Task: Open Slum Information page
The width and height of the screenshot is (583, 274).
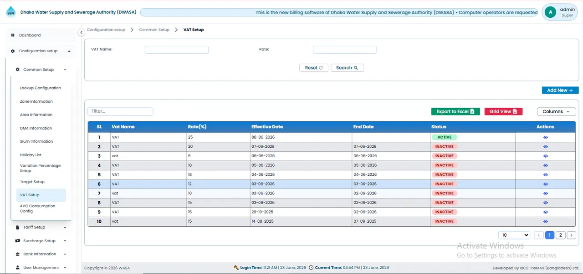Action: [36, 141]
